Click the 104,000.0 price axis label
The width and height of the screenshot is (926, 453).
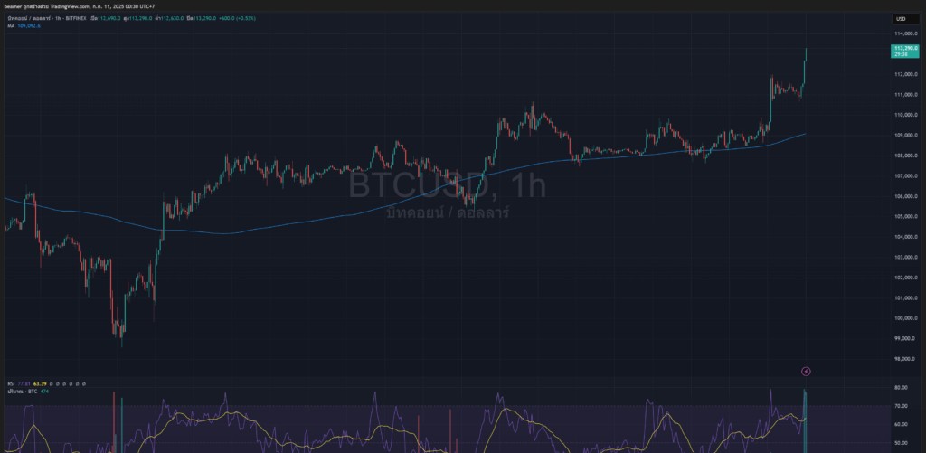905,238
